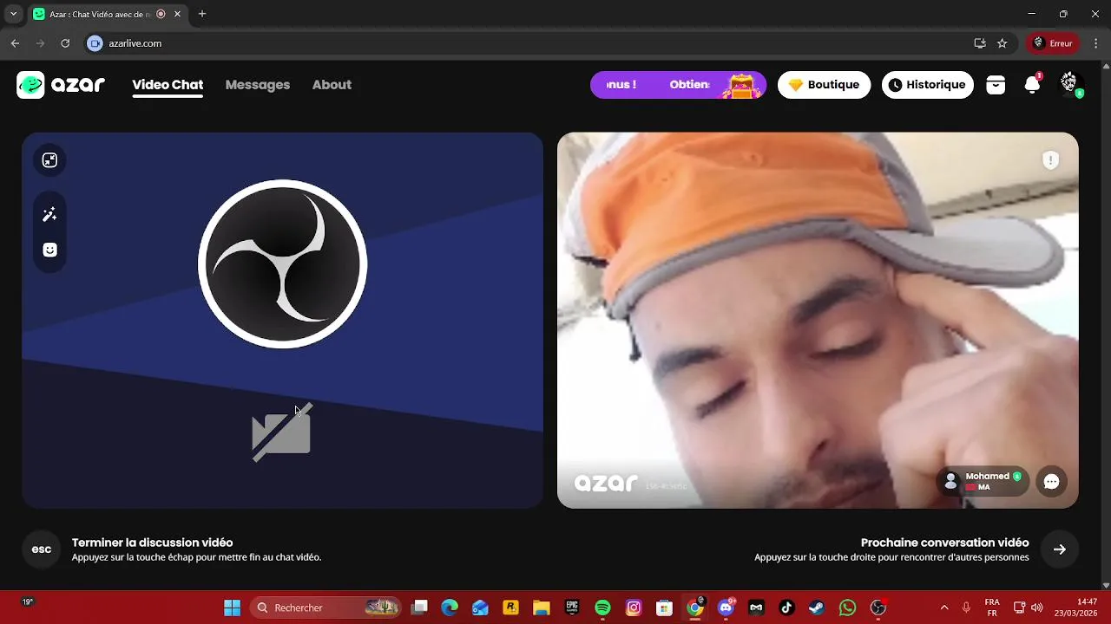Toggle picture-in-picture on local video

(x=49, y=159)
